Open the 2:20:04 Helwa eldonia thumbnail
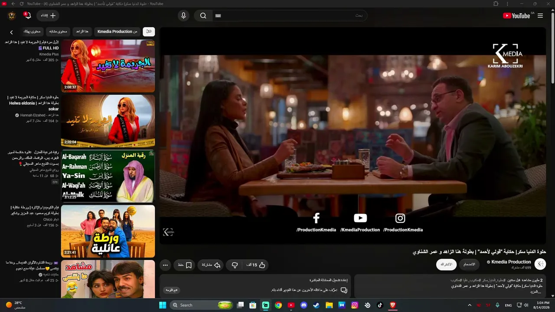Image resolution: width=555 pixels, height=312 pixels. (108, 121)
